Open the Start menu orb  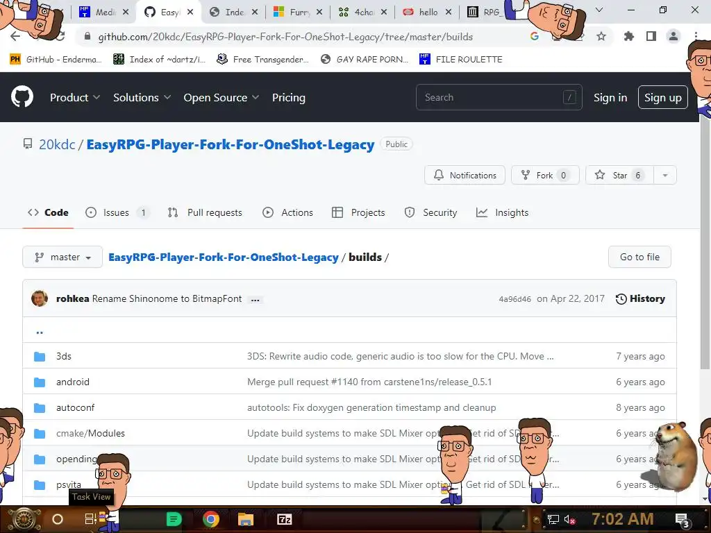pos(25,520)
